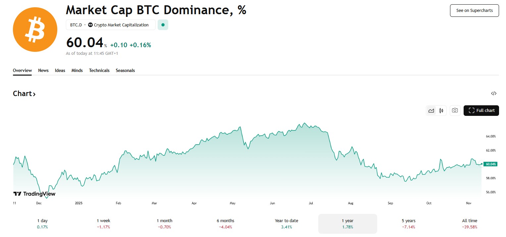Open the embed code icon
Viewport: 506px width, 237px height.
(x=493, y=93)
